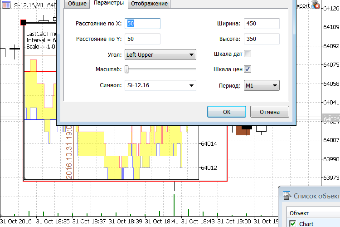This screenshot has height=227, width=340.
Task: Click the Масштаб slider handle
Action: click(126, 69)
